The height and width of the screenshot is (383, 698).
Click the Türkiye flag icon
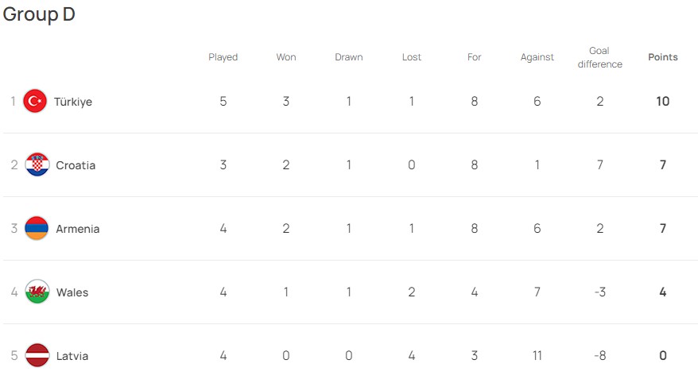pos(35,101)
